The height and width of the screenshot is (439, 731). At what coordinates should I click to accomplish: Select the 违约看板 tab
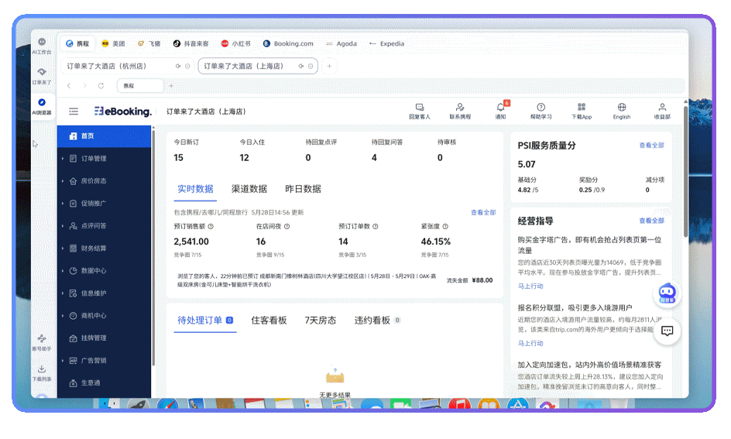(x=377, y=321)
